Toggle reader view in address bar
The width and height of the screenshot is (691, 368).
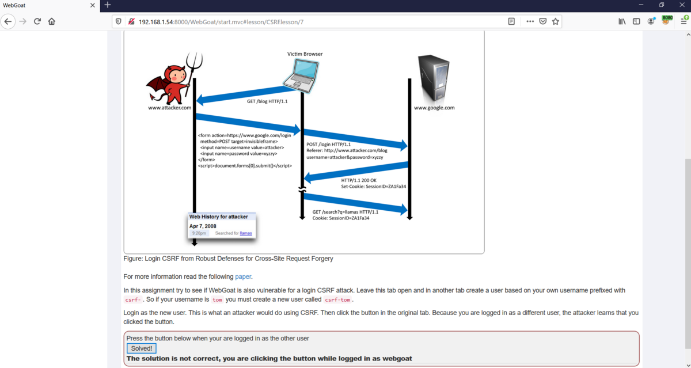(511, 21)
